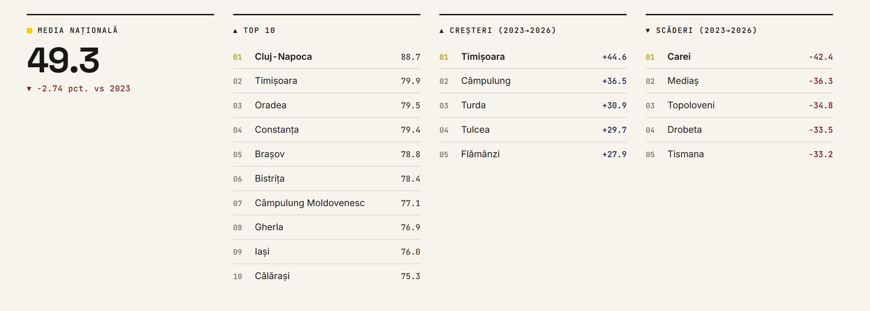This screenshot has height=311, width=870.
Task: Open Cluj-Napoca in the Top 10 list
Action: (327, 57)
